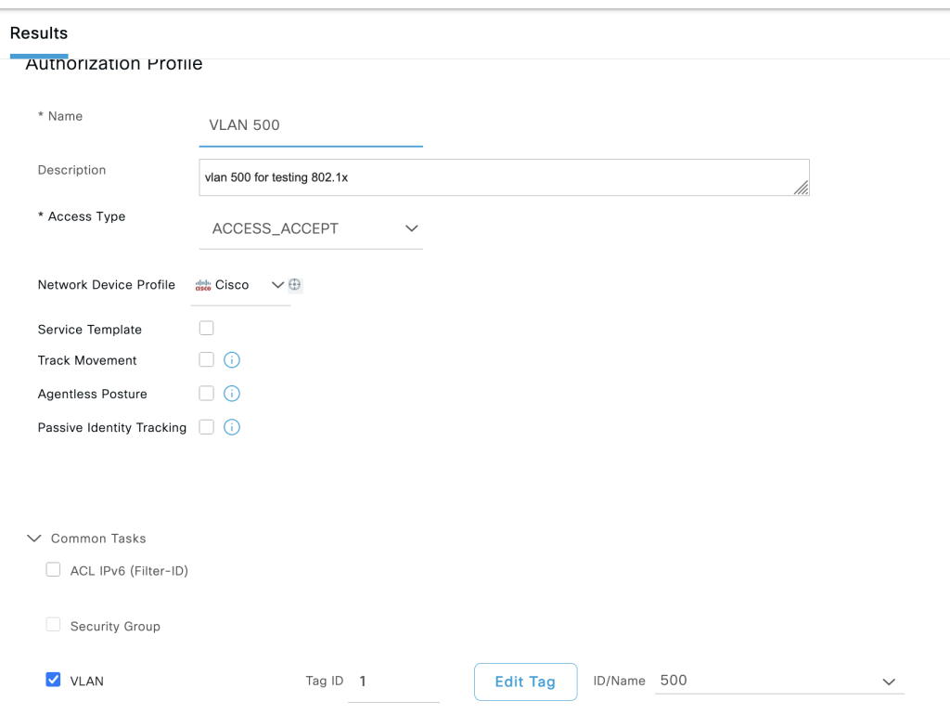Click info icon for Passive Identity Tracking

pyautogui.click(x=232, y=427)
